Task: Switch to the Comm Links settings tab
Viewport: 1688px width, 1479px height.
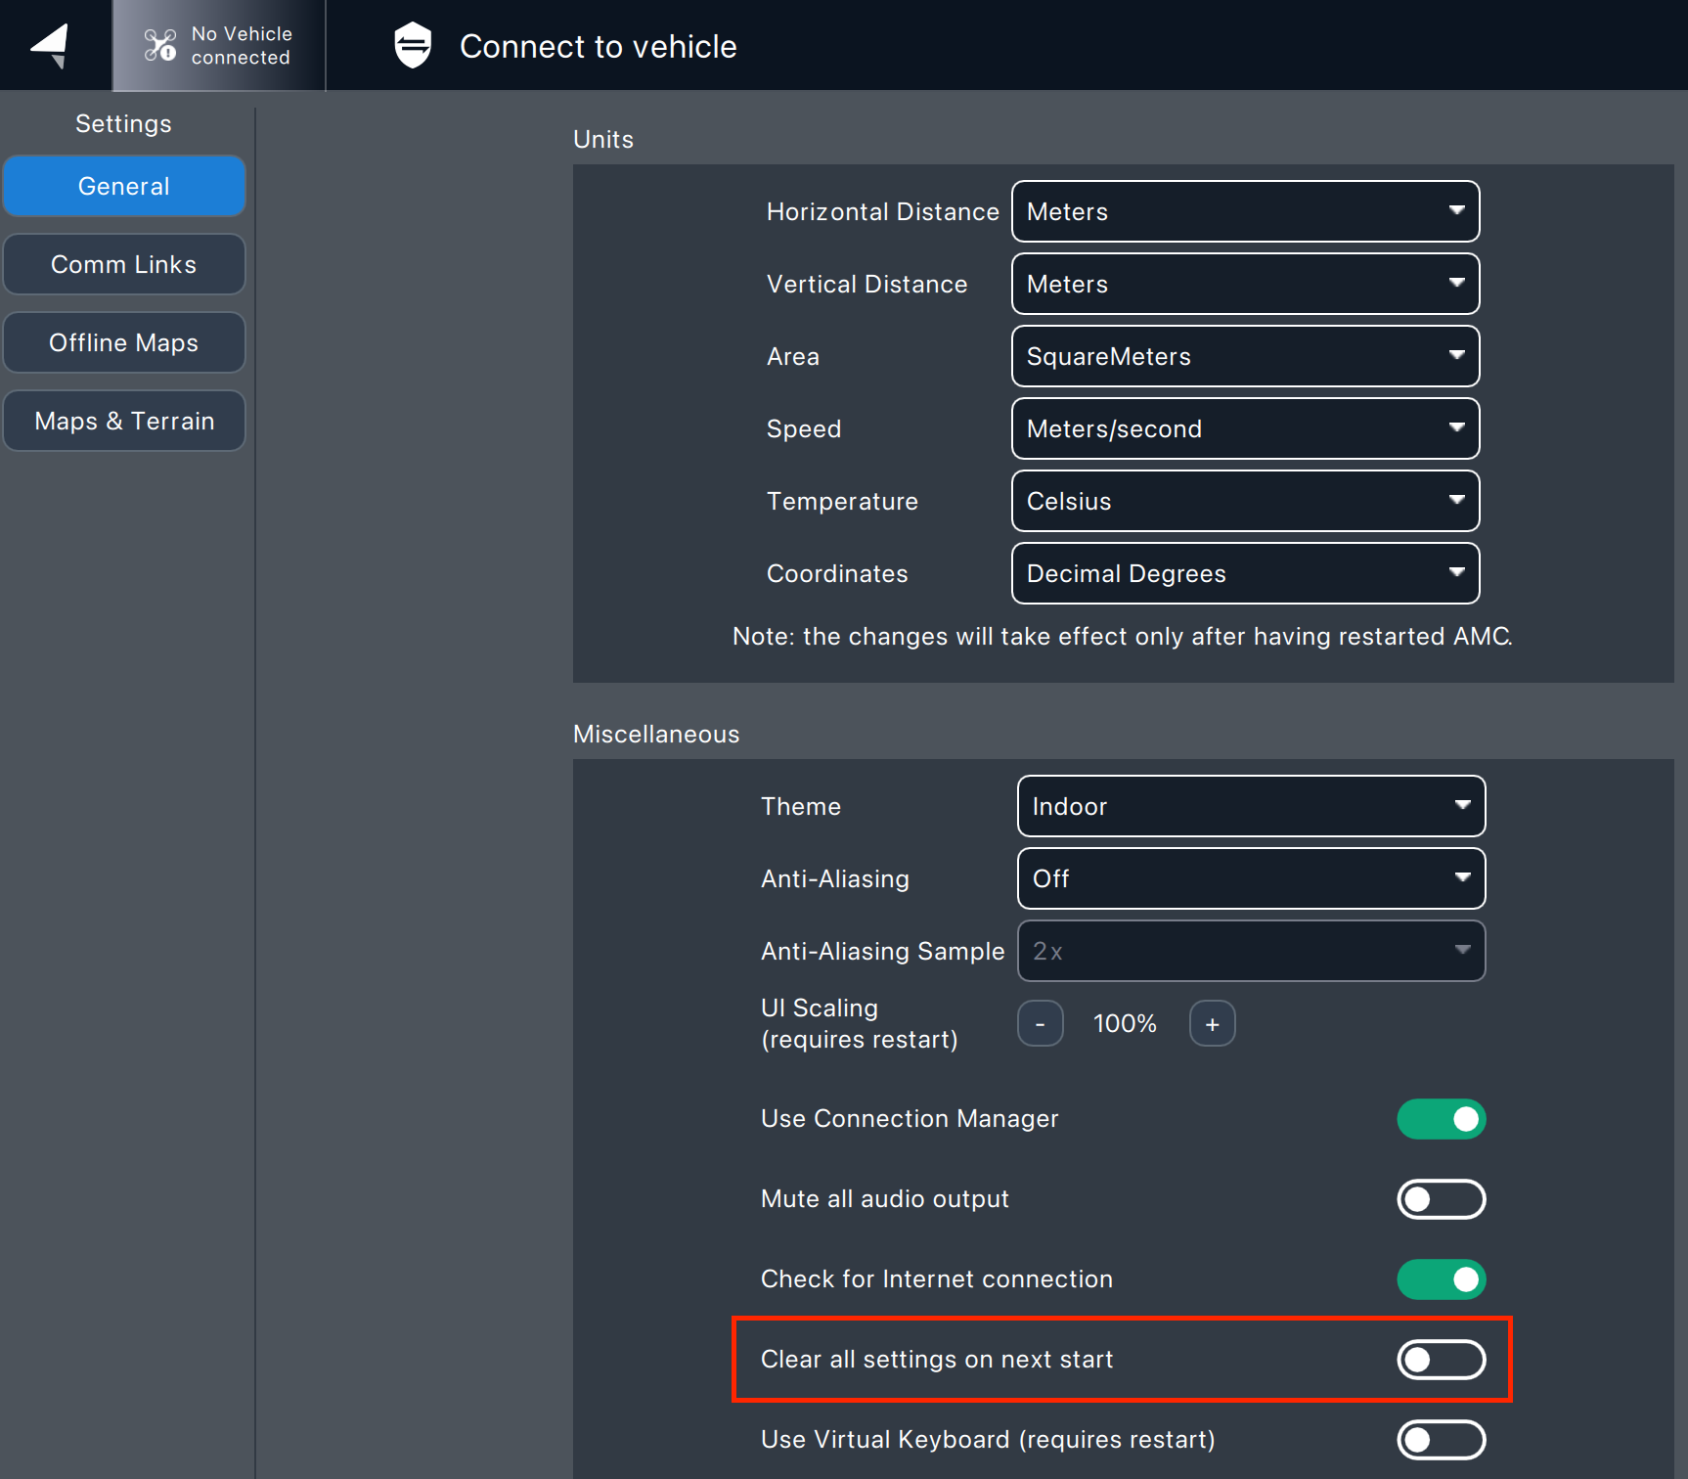Action: 124,264
